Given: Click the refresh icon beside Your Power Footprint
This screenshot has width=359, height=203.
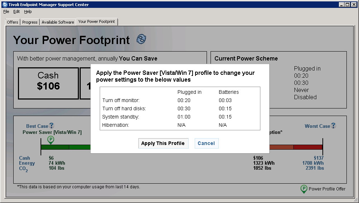Looking at the screenshot, I should coord(141,39).
